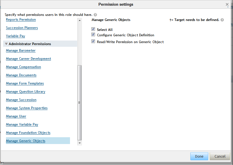The image size is (233, 165).
Task: Select Manage Foundation Objects
Action: click(28, 133)
